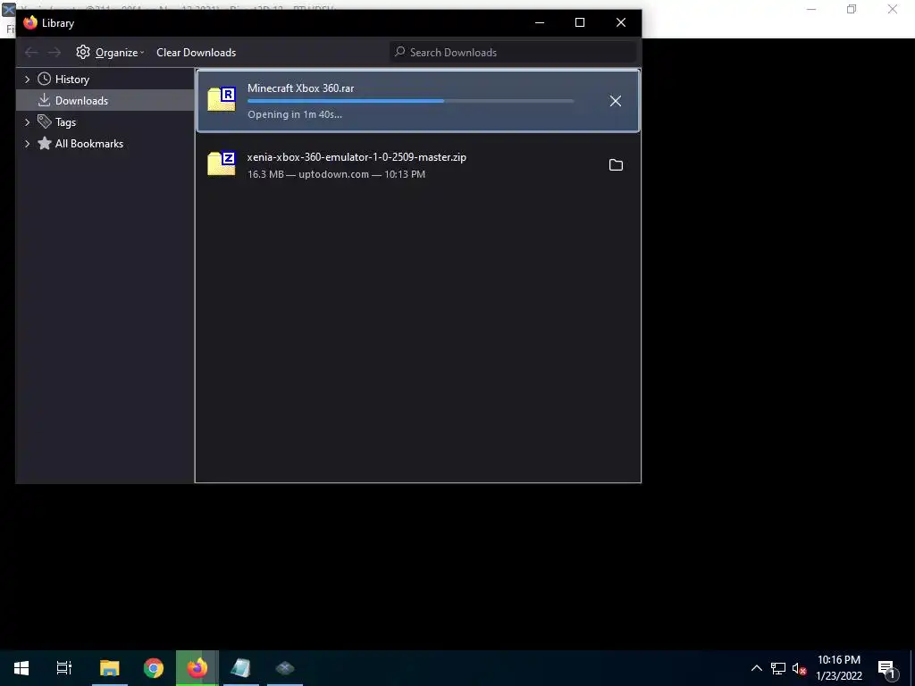Focus the Search Downloads field
Image resolution: width=915 pixels, height=686 pixels.
513,53
